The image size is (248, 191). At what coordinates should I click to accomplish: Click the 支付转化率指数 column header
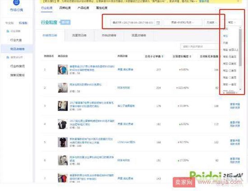209,56
